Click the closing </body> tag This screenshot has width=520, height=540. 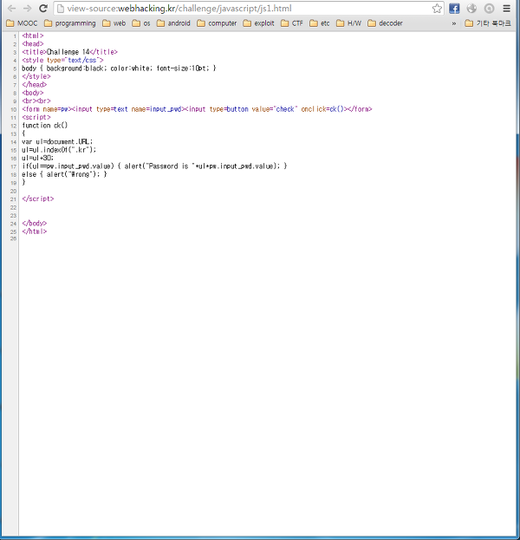click(x=34, y=223)
